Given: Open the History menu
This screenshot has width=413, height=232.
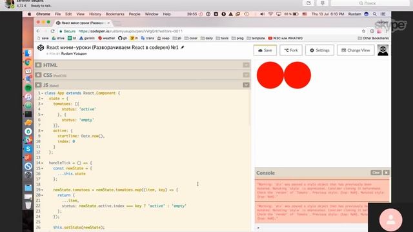Looking at the screenshot, I should (x=95, y=14).
